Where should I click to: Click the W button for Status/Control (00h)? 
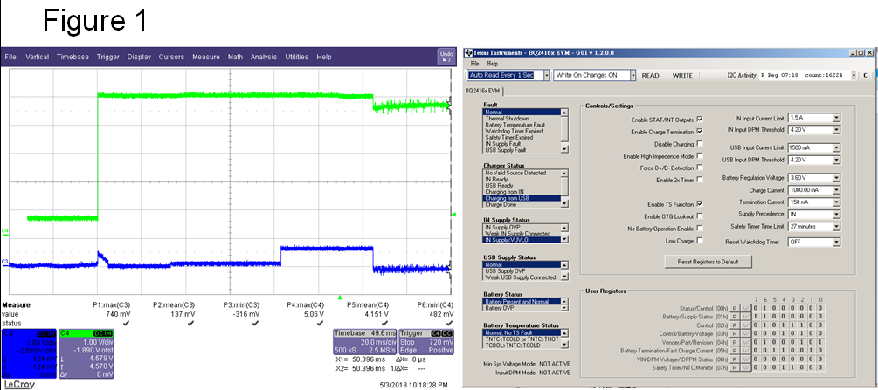(x=745, y=308)
